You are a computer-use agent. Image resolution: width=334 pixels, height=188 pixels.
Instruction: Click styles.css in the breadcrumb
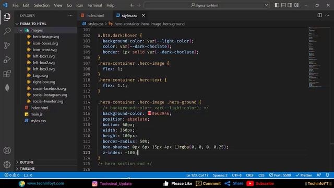pos(96,24)
